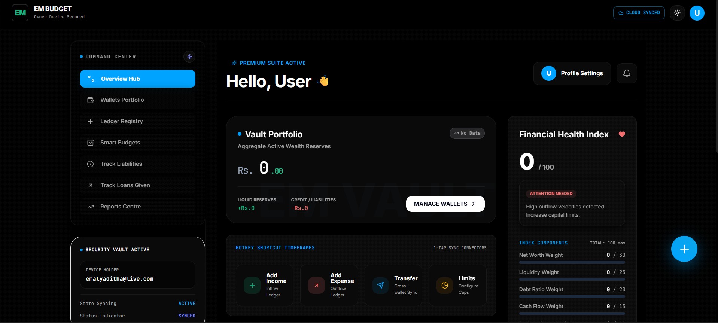Screen dimensions: 718x323
Task: Open Profile Settings
Action: pyautogui.click(x=572, y=73)
